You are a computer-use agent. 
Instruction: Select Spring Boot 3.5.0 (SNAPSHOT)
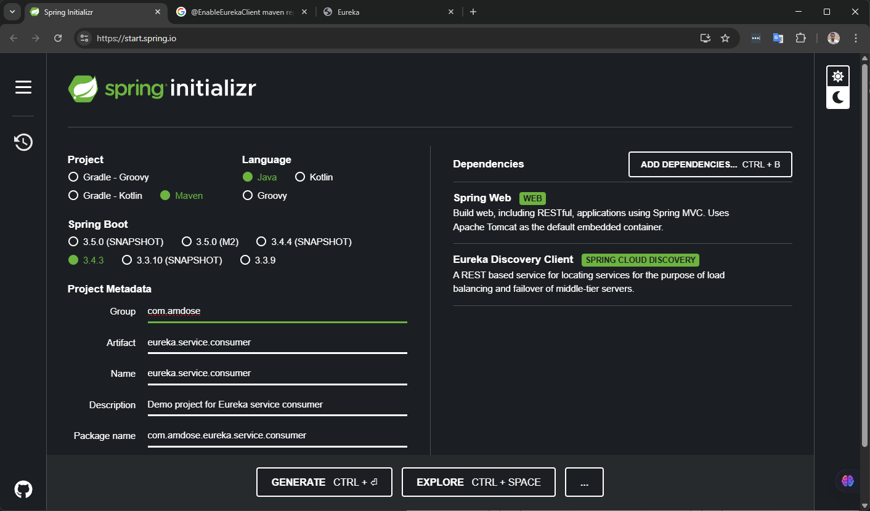[116, 242]
